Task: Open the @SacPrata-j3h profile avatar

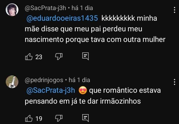Action: 12,11
